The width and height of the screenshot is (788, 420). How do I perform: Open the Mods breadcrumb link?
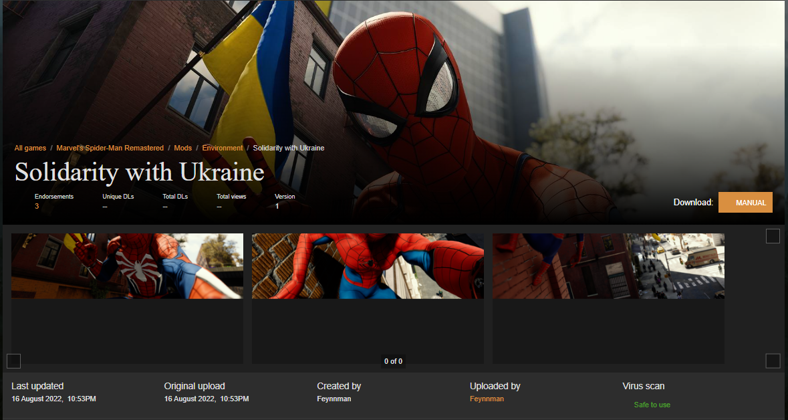click(183, 148)
